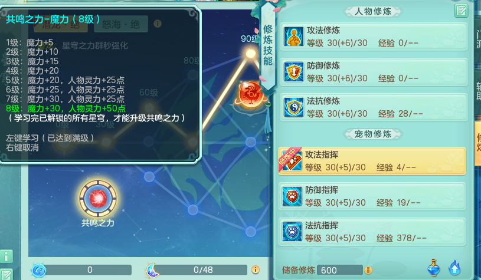The width and height of the screenshot is (481, 280).
Task: Open the notes icon above 人物修炼
Action: click(x=461, y=11)
